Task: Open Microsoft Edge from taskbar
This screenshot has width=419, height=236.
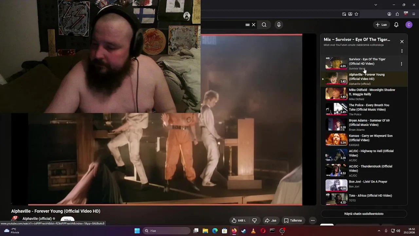Action: tap(215, 231)
